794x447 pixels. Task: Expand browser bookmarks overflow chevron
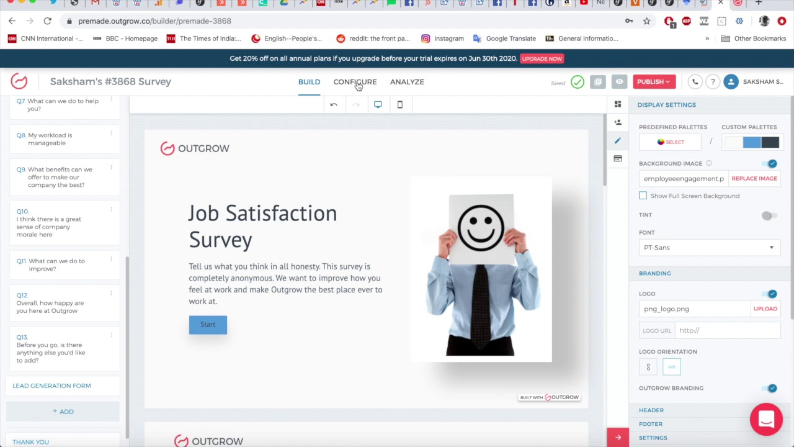click(x=707, y=38)
